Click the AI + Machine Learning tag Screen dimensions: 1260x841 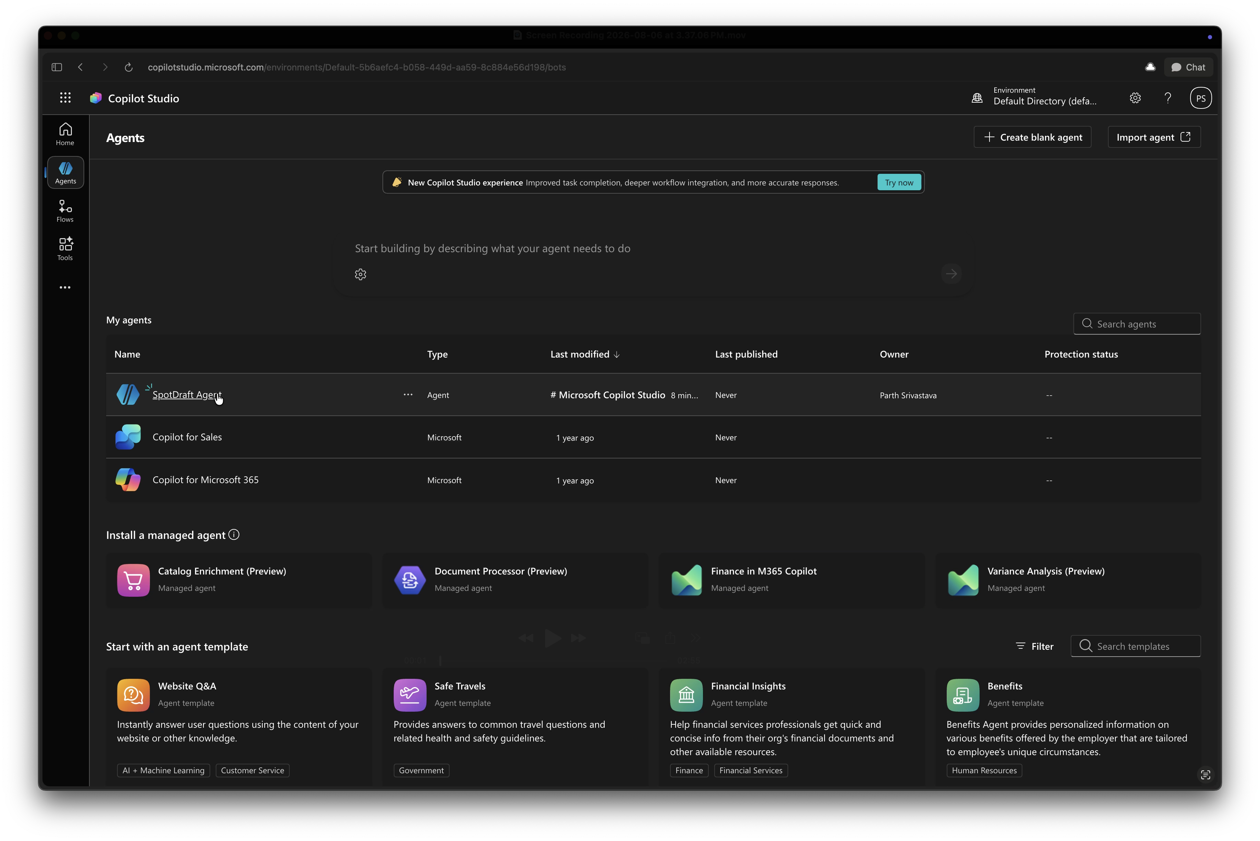(163, 771)
